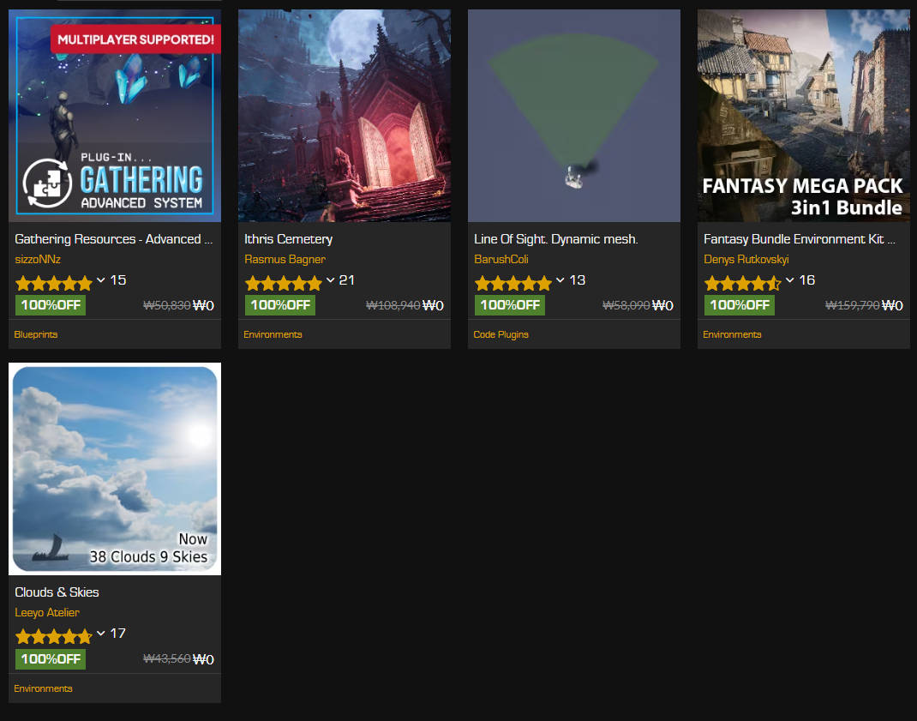Open the Ithris Cemetery product thumbnail
917x721 pixels.
pyautogui.click(x=345, y=115)
